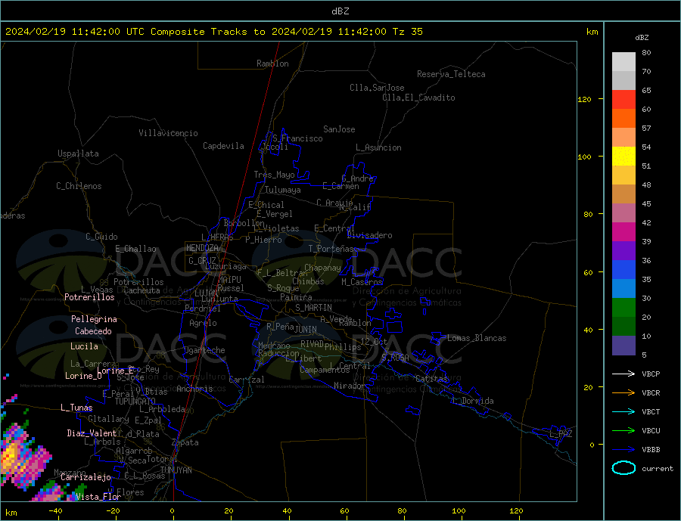Click the S_ROSA label
The image size is (681, 521).
coord(395,358)
